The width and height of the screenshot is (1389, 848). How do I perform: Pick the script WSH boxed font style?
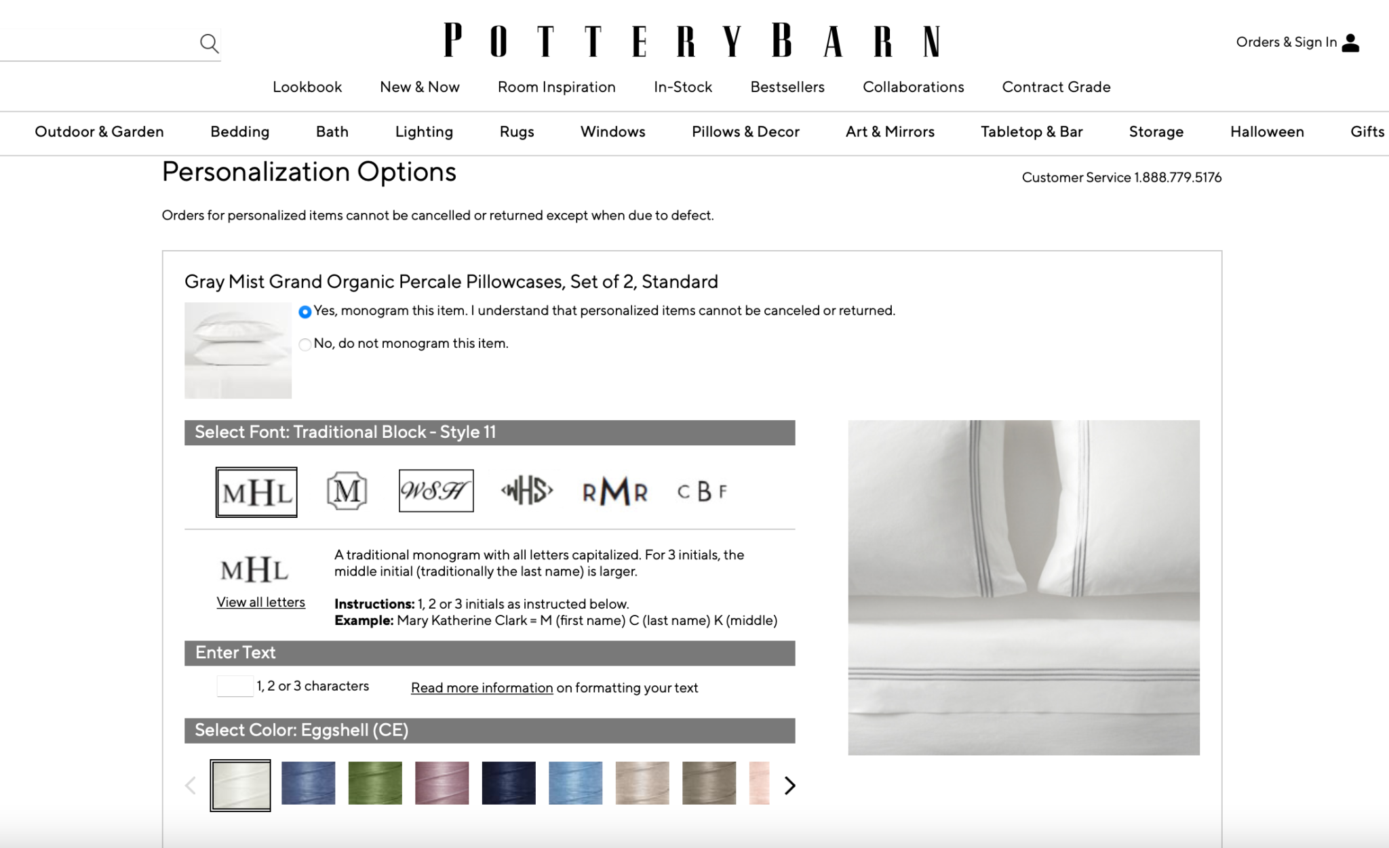[436, 491]
